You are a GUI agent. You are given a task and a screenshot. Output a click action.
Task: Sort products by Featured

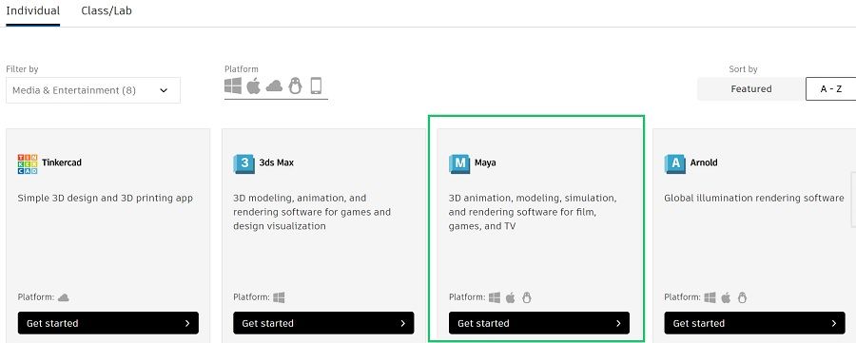coord(751,89)
